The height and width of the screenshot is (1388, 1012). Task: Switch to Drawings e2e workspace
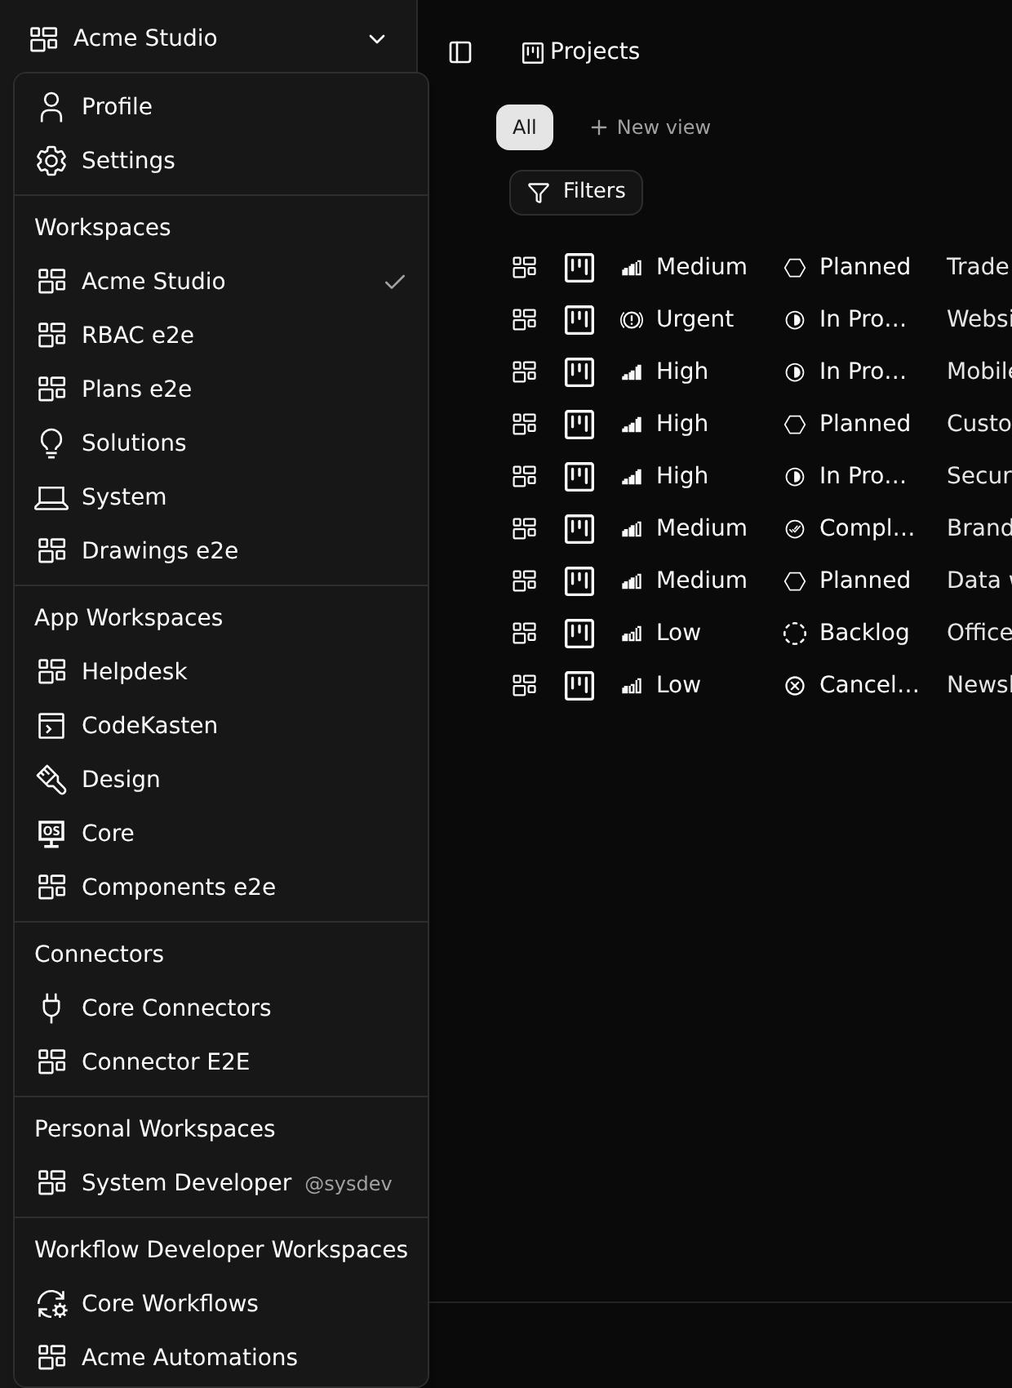(x=221, y=551)
